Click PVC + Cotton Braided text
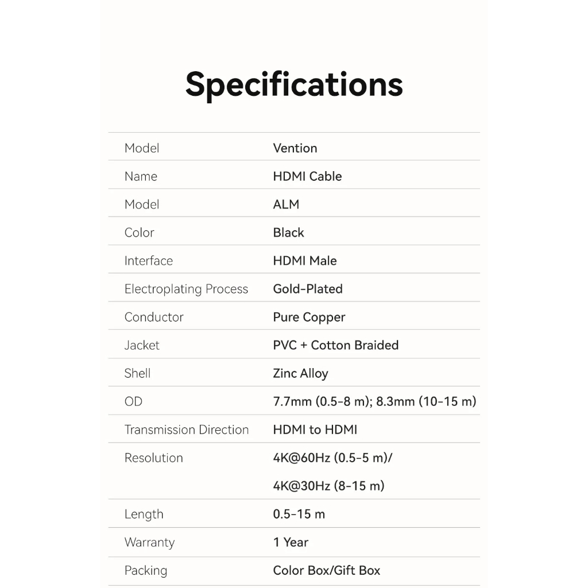Image resolution: width=588 pixels, height=588 pixels. (335, 345)
